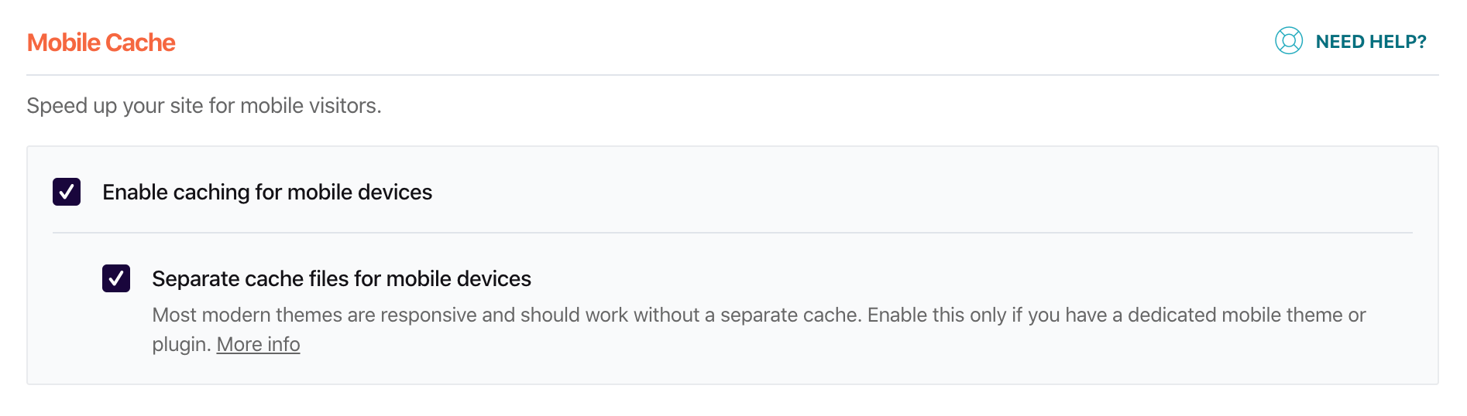This screenshot has width=1467, height=416.
Task: Click the Mobile Cache section heading
Action: point(101,43)
